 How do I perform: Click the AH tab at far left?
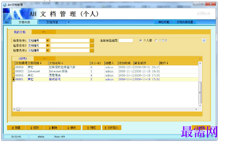[x=7, y=22]
